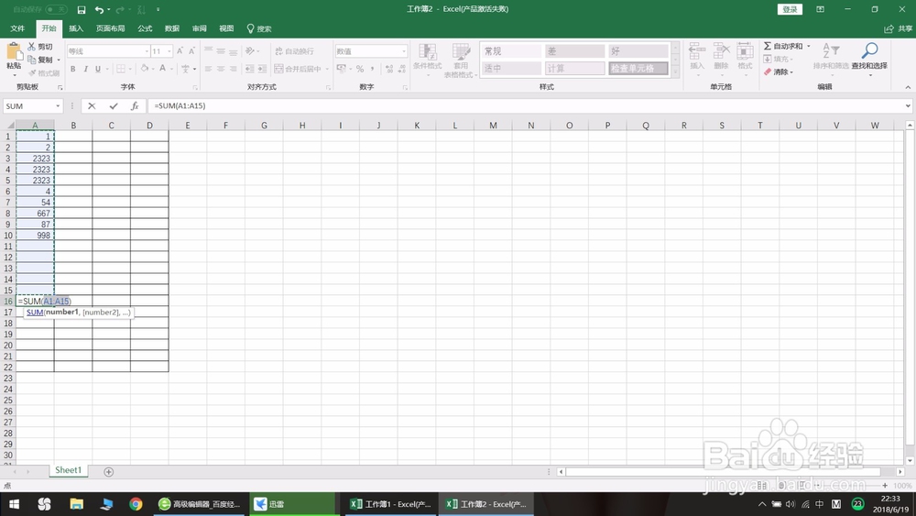Click cell A8 containing 667
The height and width of the screenshot is (516, 916).
(x=35, y=214)
